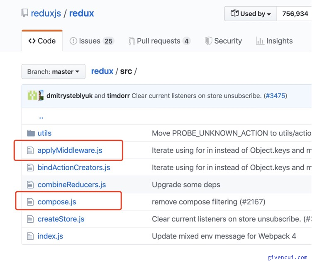Open index.js file
312x265 pixels.
tap(50, 236)
